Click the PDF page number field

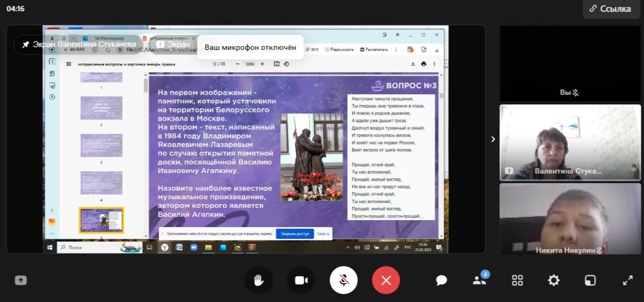pyautogui.click(x=215, y=64)
